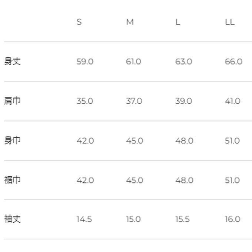252x252 pixels.
Task: Select the 66.0 value for LL 身丈
Action: (x=233, y=62)
